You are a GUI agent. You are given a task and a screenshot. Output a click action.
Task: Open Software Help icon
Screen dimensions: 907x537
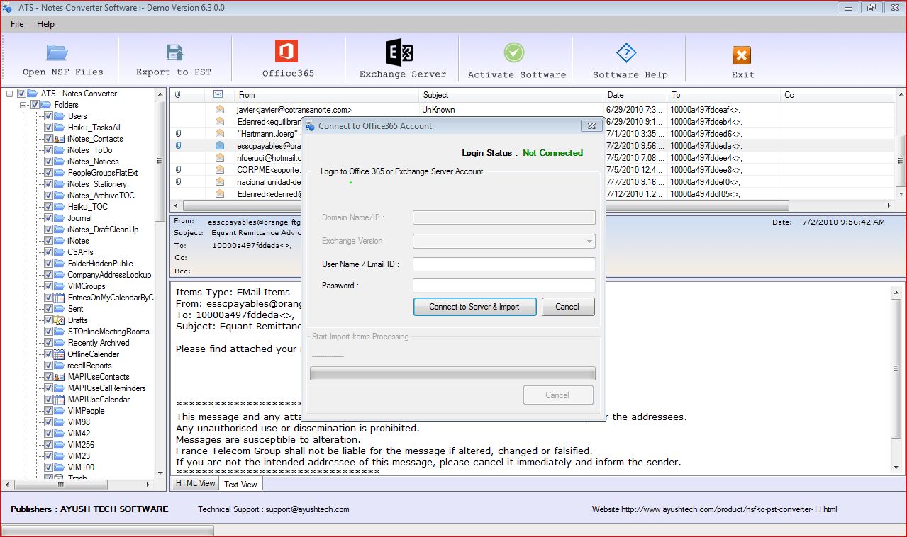coord(626,53)
